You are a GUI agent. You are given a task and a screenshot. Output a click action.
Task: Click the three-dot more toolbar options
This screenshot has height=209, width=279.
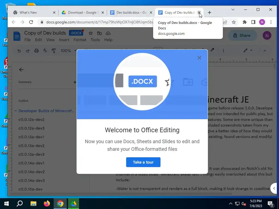pyautogui.click(x=223, y=51)
